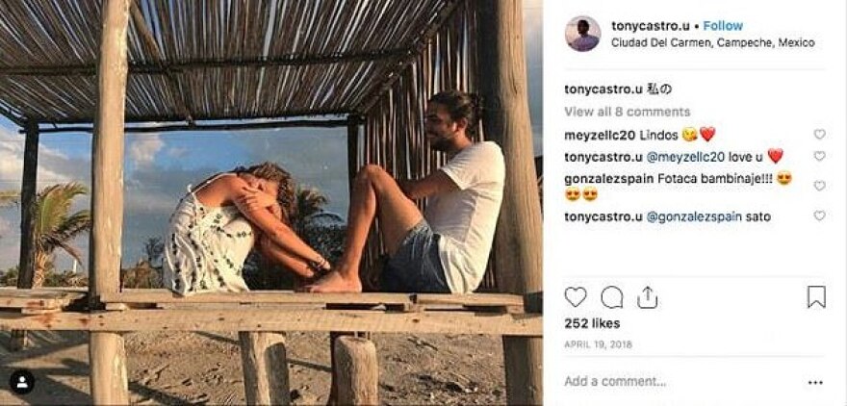Like the post with the heart icon
Image resolution: width=847 pixels, height=406 pixels.
click(576, 297)
